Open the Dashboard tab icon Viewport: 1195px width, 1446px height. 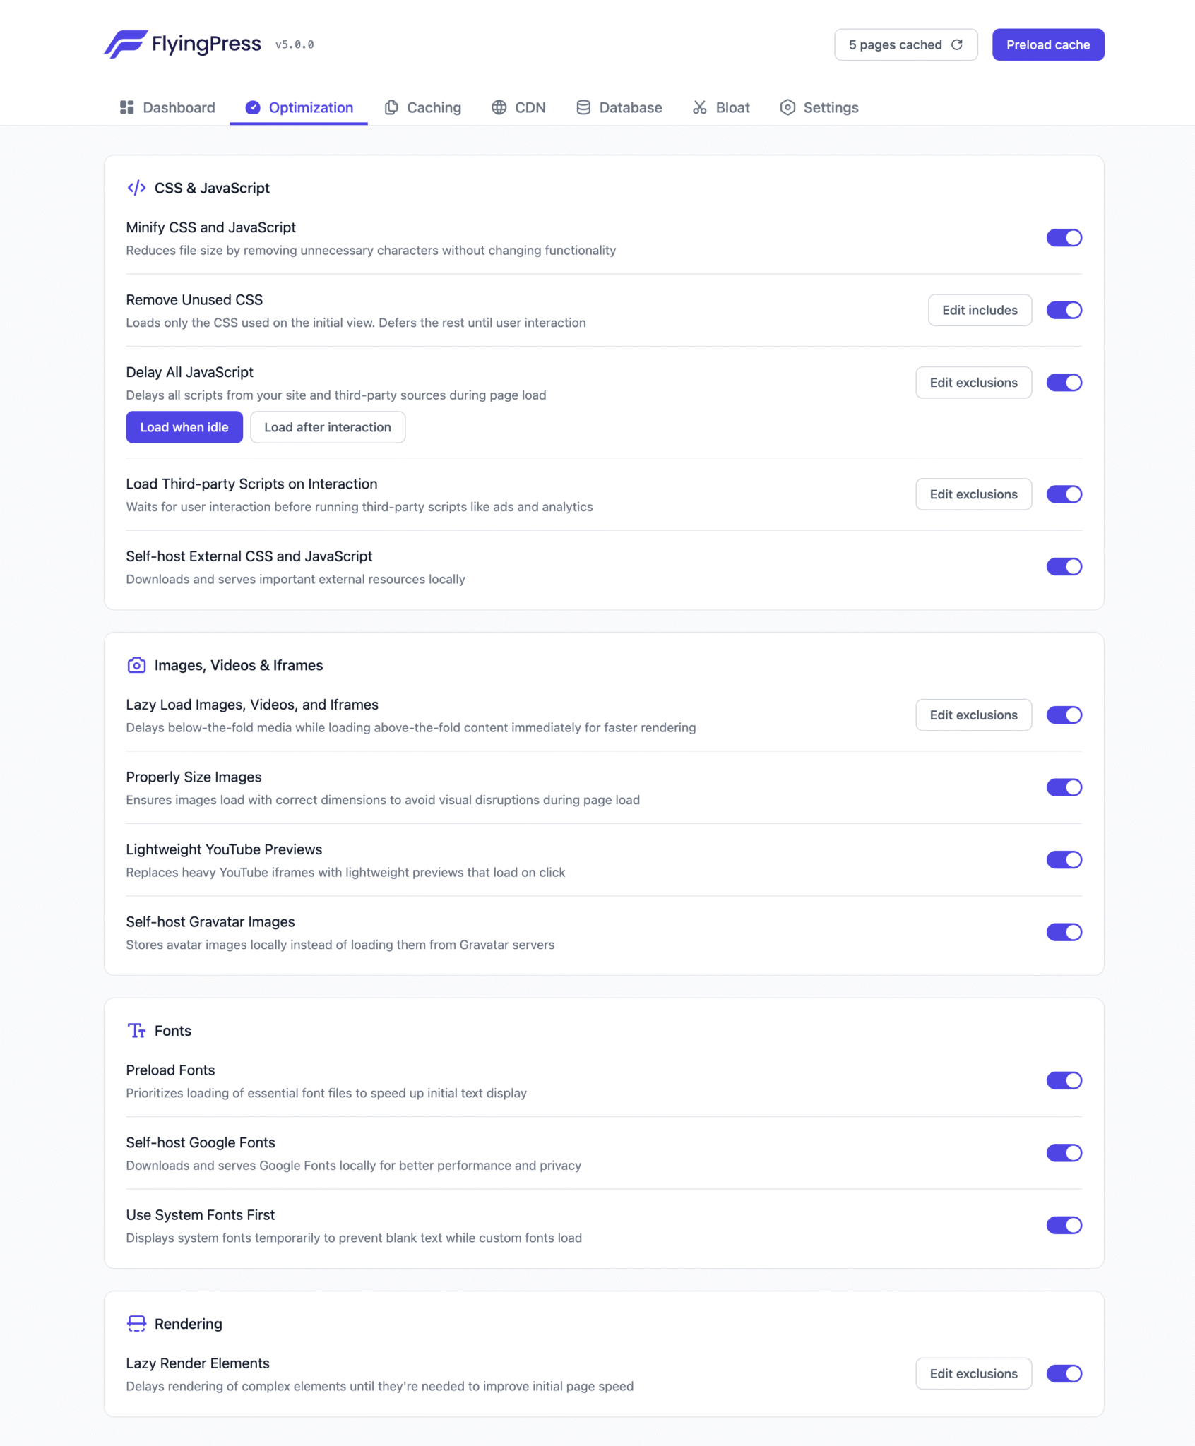pos(127,107)
